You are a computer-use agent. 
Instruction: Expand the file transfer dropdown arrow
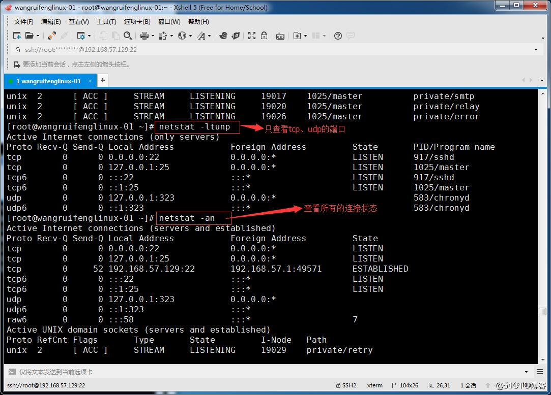[171, 36]
